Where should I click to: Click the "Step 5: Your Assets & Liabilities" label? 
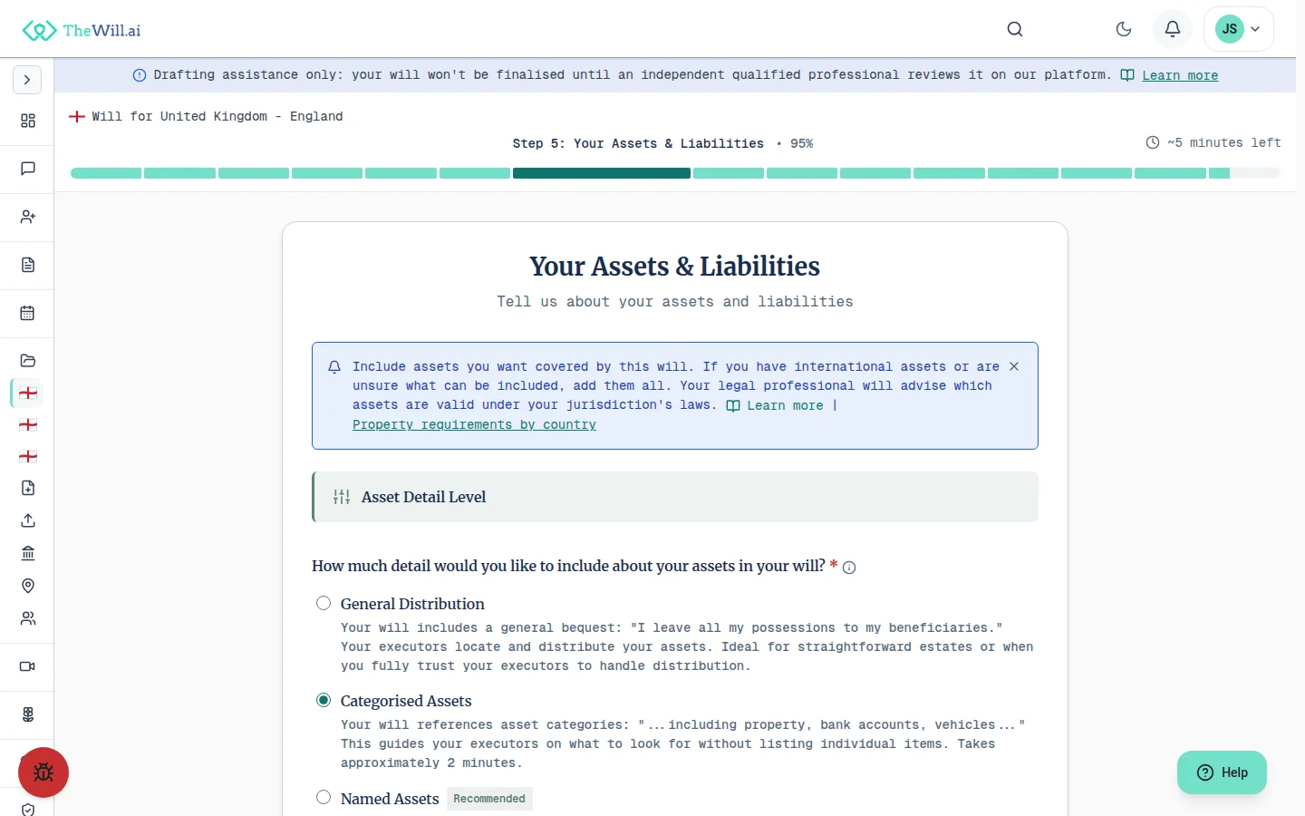[638, 143]
